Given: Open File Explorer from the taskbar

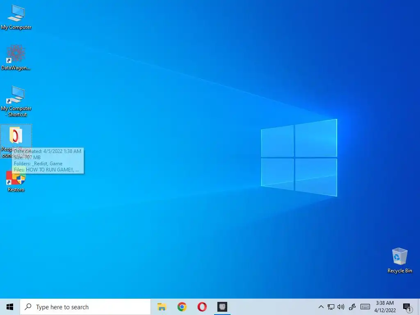Looking at the screenshot, I should pos(162,307).
